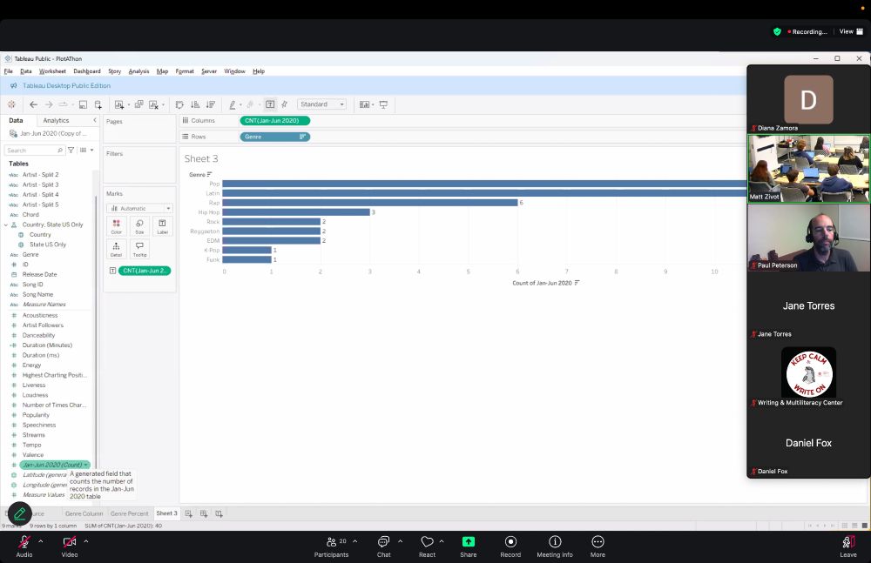Click the green annotate pencil button
Image resolution: width=871 pixels, height=563 pixels.
tap(20, 514)
